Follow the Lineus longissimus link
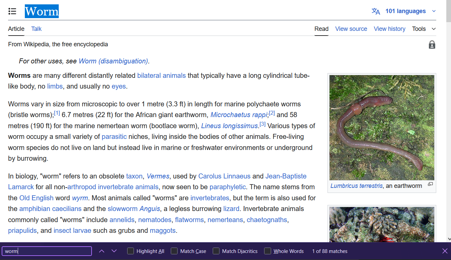Screen dimensions: 451x260 230,126
